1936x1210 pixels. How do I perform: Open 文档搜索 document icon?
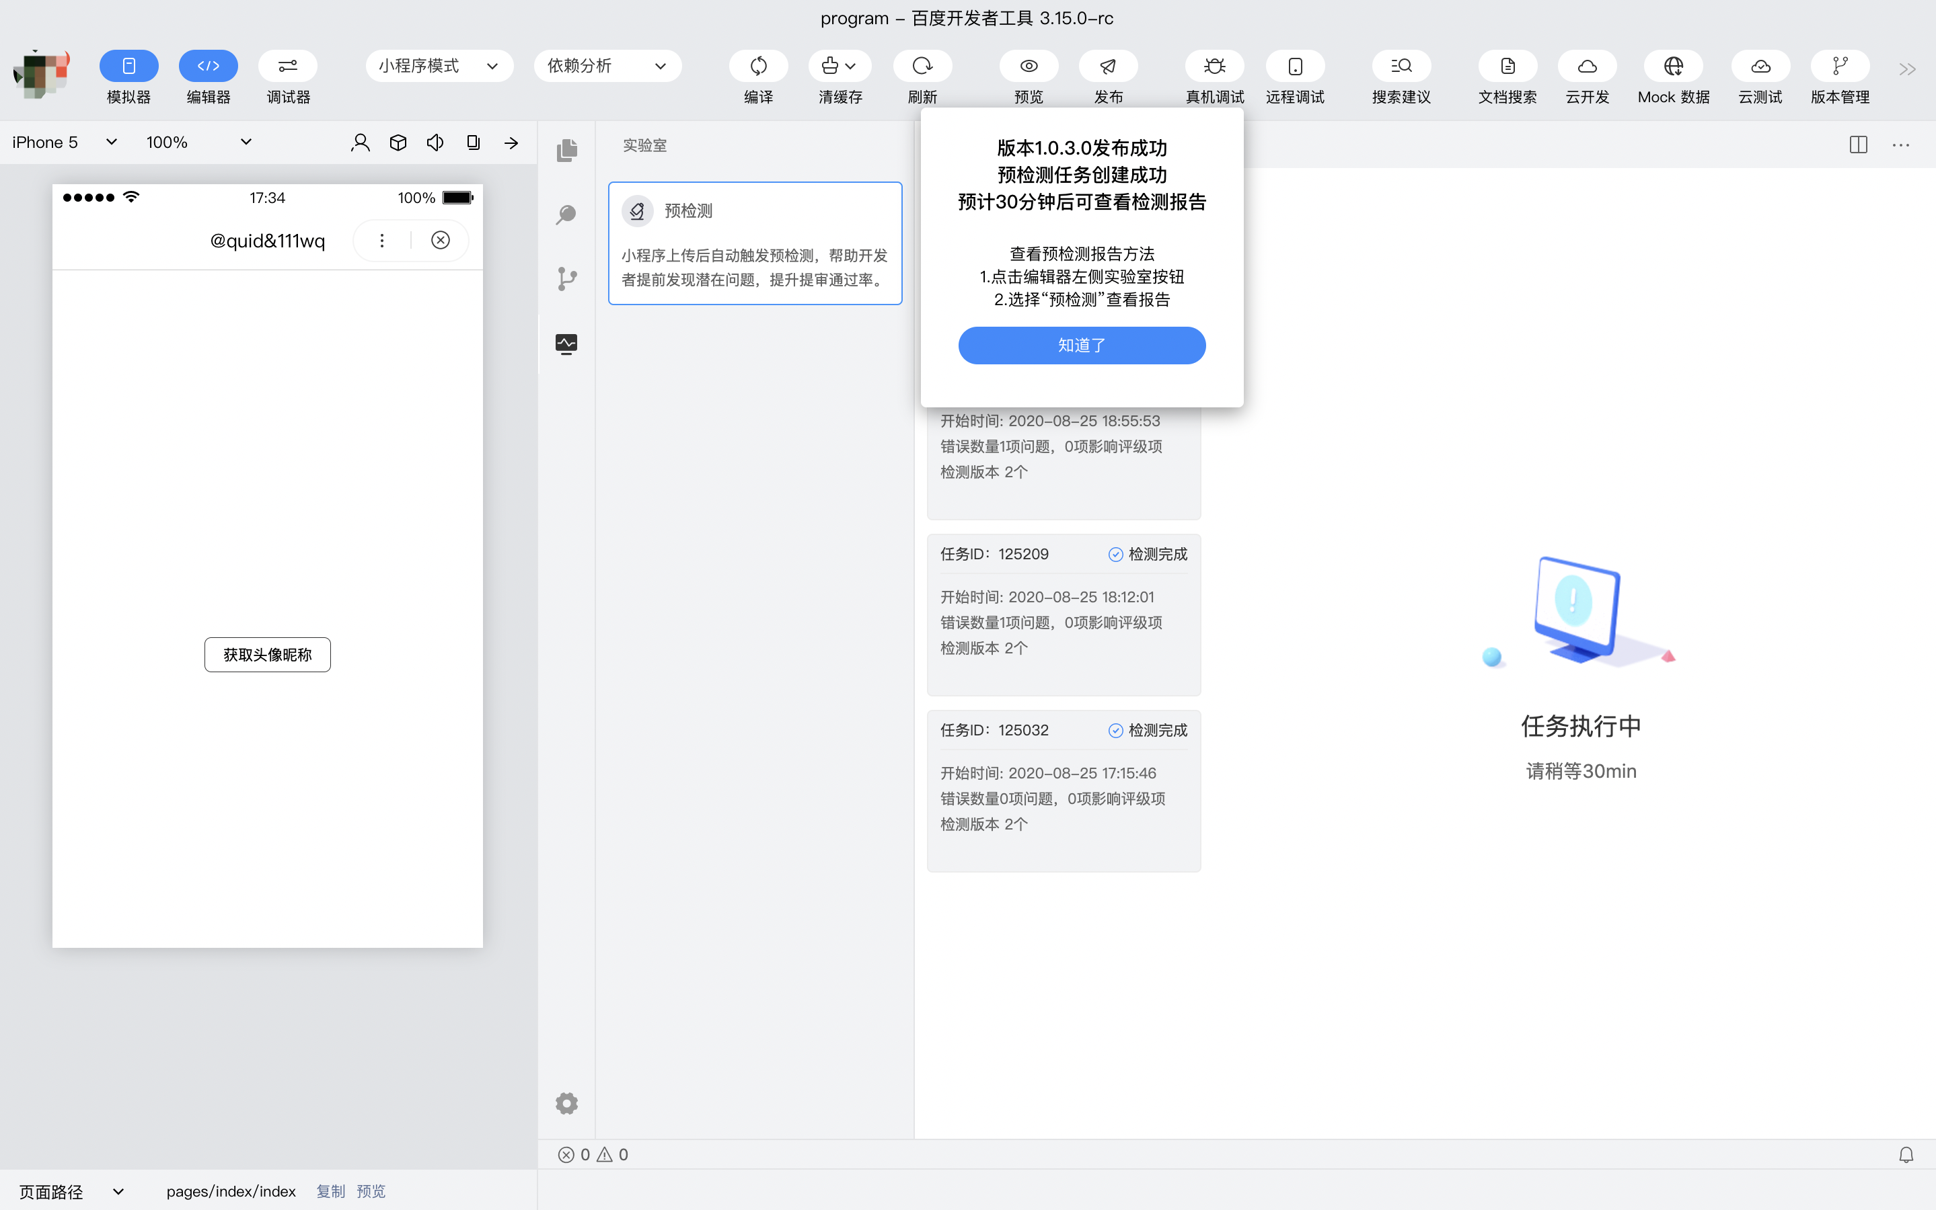(1507, 66)
